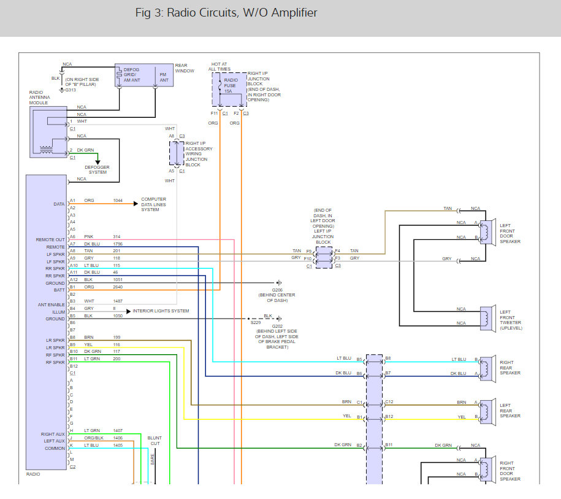Click the arrowhead pointing to Computer Data Lines System
561x499 pixels.
(135, 204)
